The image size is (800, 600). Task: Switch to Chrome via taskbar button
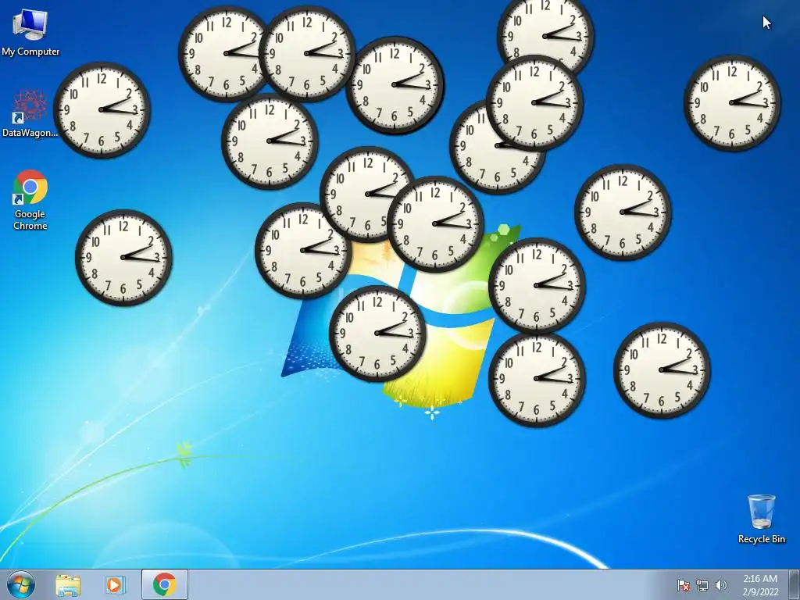tap(165, 584)
